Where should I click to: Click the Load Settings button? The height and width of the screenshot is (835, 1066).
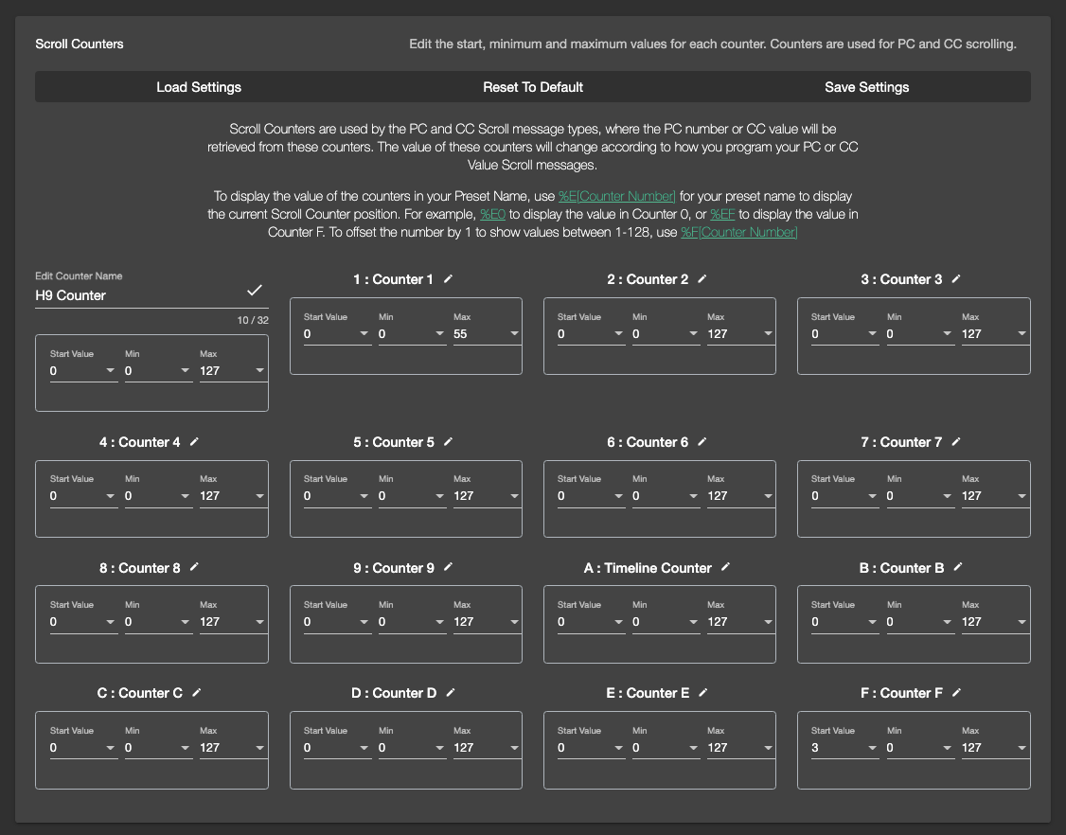tap(199, 86)
